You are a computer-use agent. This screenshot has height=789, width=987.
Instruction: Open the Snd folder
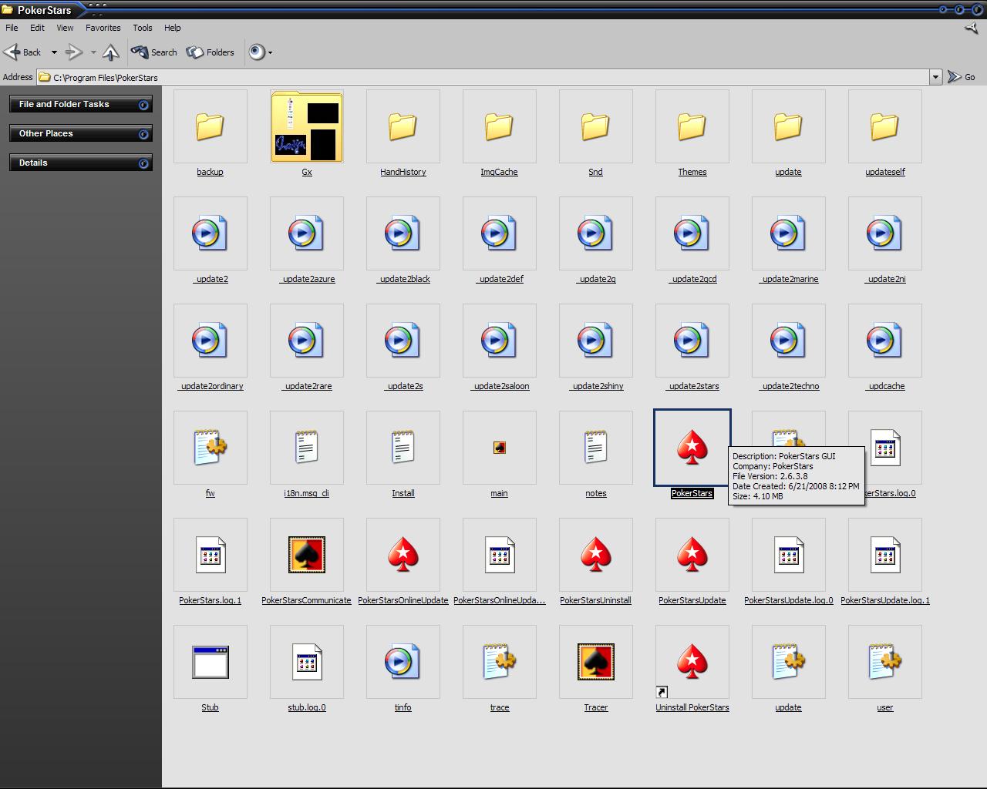point(595,126)
